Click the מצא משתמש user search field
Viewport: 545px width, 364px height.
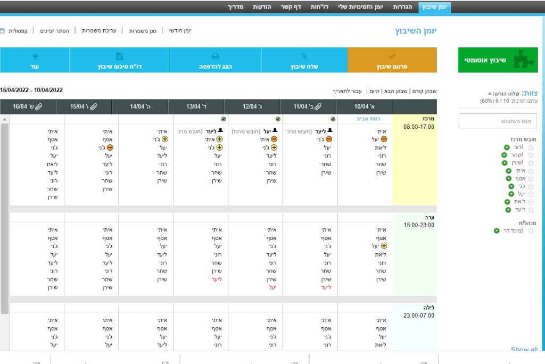(x=498, y=121)
